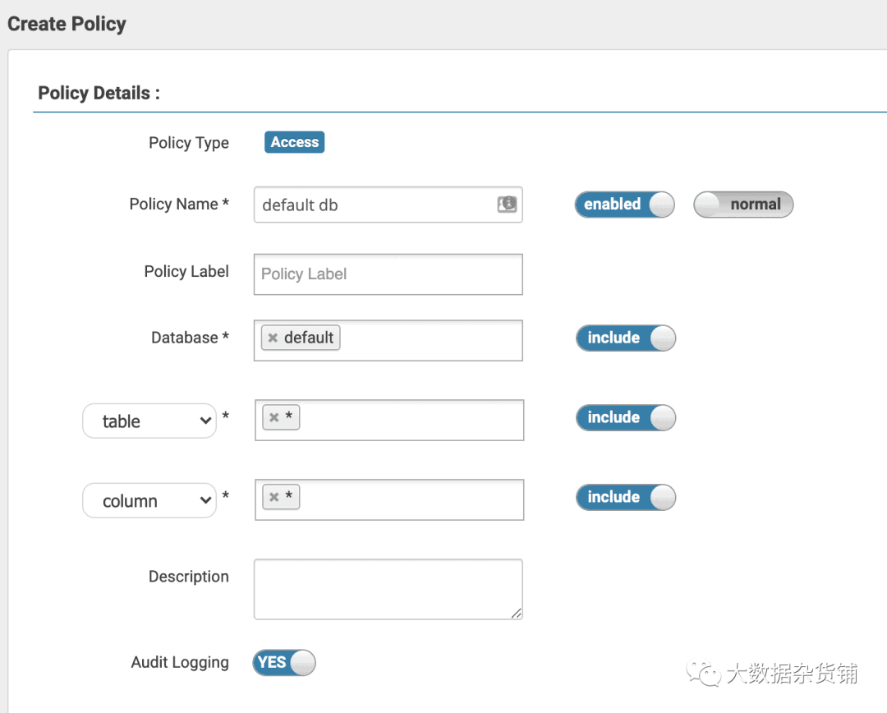Viewport: 887px width, 713px height.
Task: Switch the column include toggle
Action: pos(626,497)
